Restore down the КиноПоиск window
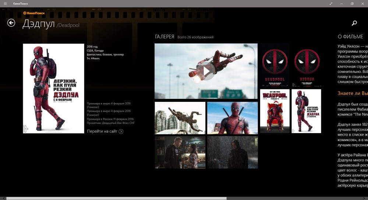Viewport: 368px width, 200px height. pos(352,4)
